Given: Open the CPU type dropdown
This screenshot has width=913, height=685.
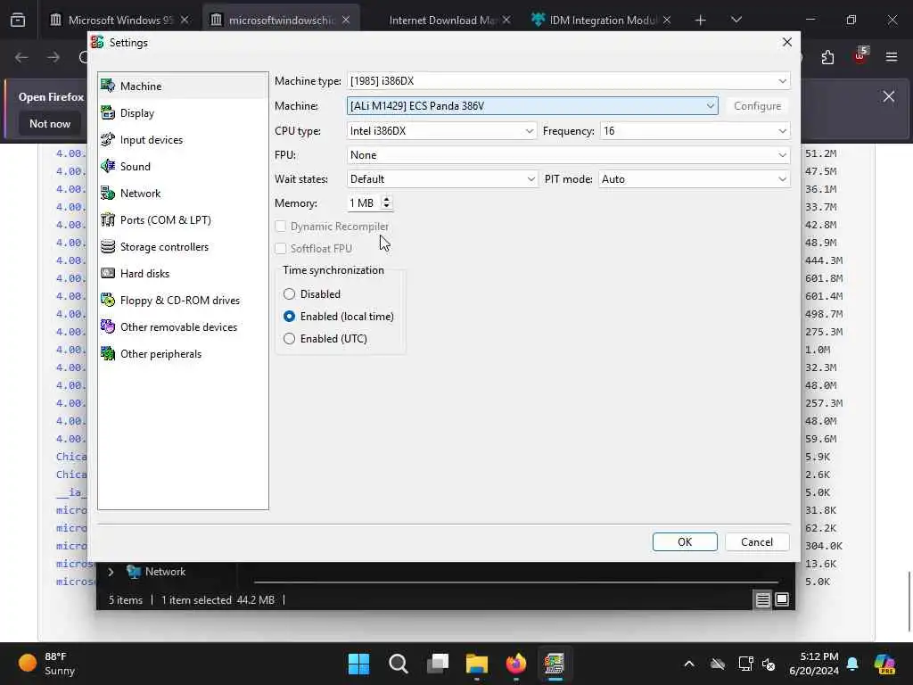Looking at the screenshot, I should pos(441,131).
